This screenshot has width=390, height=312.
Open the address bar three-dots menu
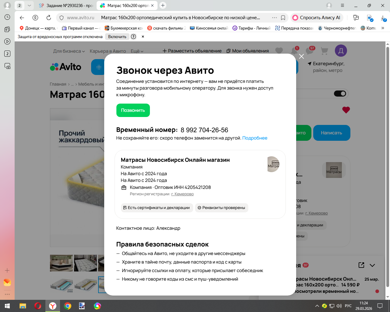(x=275, y=18)
